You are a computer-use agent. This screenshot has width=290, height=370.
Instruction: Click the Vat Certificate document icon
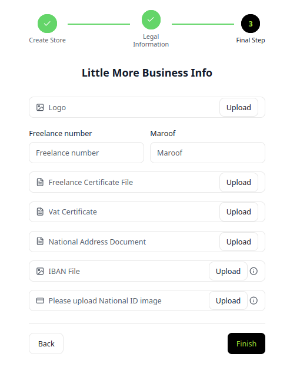tap(40, 212)
